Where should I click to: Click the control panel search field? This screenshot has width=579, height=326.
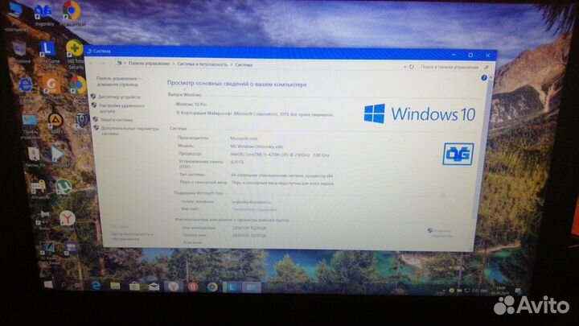point(450,68)
